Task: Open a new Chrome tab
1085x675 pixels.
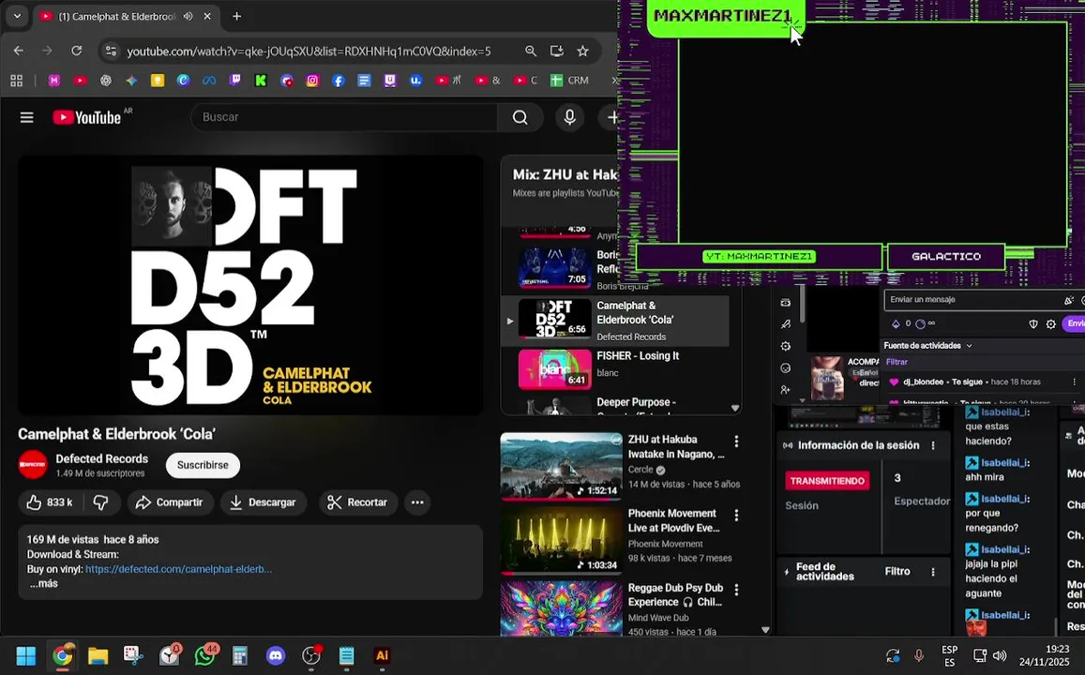Action: tap(236, 16)
